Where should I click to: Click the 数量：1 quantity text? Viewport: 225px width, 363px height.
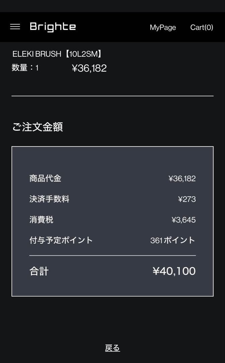tap(25, 68)
